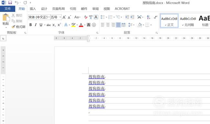
Task: Click the Text Effects glowing A icon
Action: click(x=66, y=25)
